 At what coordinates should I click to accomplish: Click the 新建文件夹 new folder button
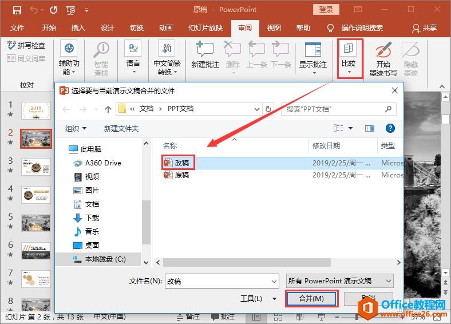121,128
